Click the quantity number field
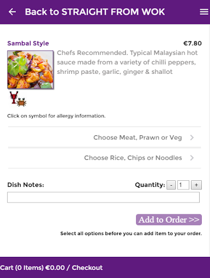 coord(183,185)
